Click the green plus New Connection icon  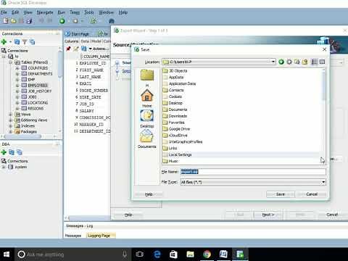click(x=4, y=42)
